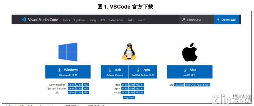Download the .rpm package for Red Hat

pos(143,72)
